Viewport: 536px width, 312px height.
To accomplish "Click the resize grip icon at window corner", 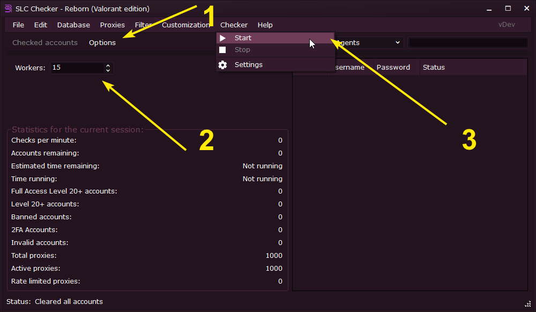I will pyautogui.click(x=528, y=304).
